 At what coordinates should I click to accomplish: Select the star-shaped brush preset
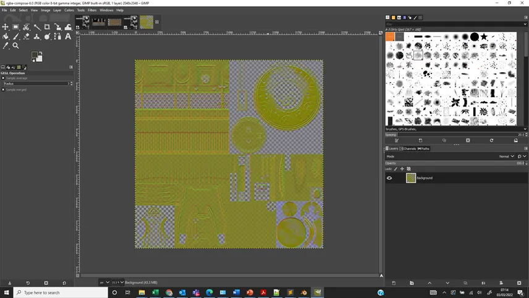pyautogui.click(x=484, y=36)
